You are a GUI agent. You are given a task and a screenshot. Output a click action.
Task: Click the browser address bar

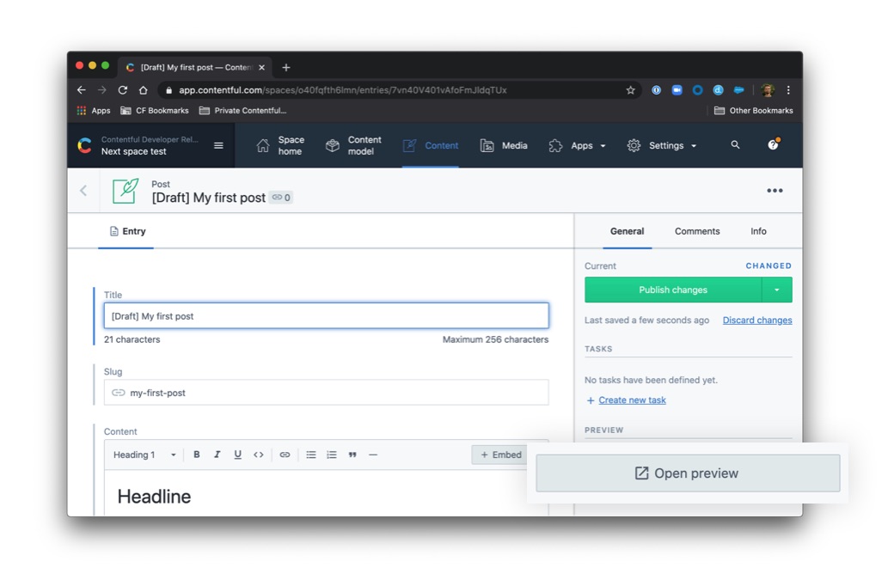[399, 90]
